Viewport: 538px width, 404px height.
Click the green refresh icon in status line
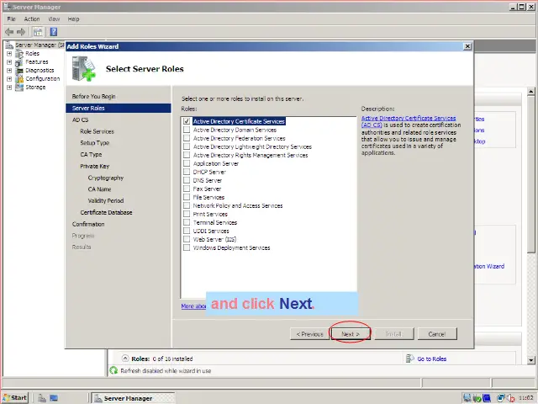[113, 370]
